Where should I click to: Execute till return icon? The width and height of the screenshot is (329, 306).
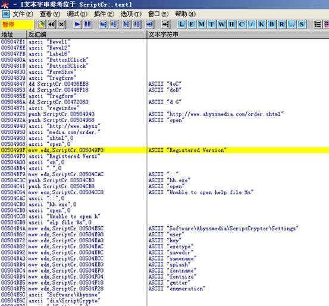tap(149, 24)
